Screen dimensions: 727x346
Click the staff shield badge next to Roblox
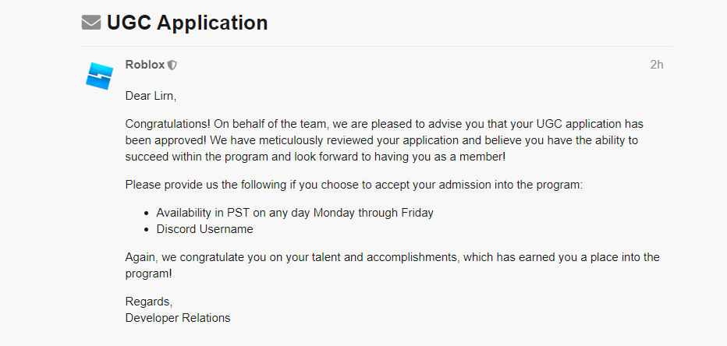[172, 65]
